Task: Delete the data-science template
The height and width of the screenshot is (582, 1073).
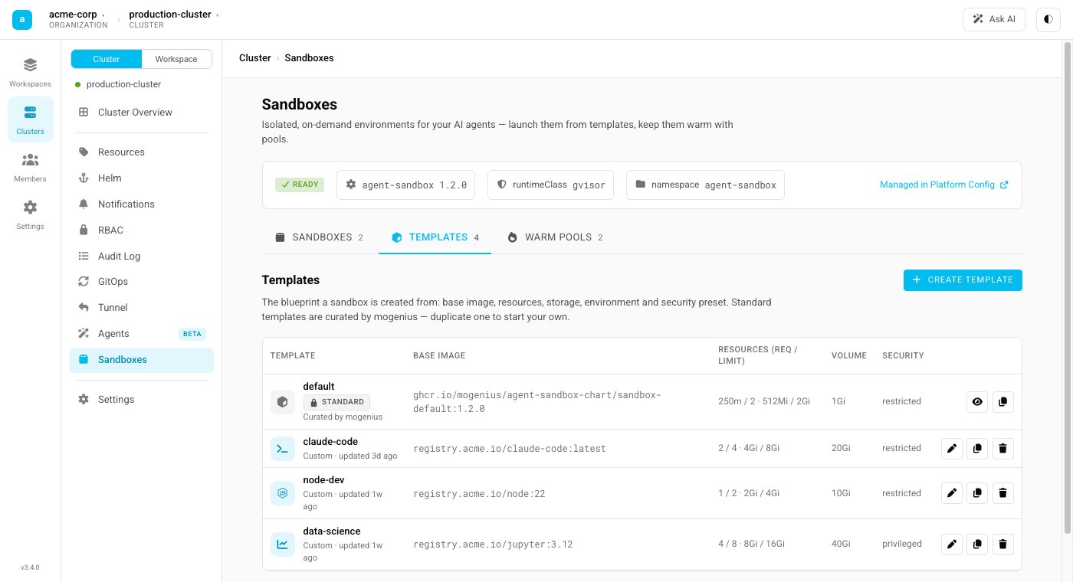Action: pyautogui.click(x=1002, y=544)
